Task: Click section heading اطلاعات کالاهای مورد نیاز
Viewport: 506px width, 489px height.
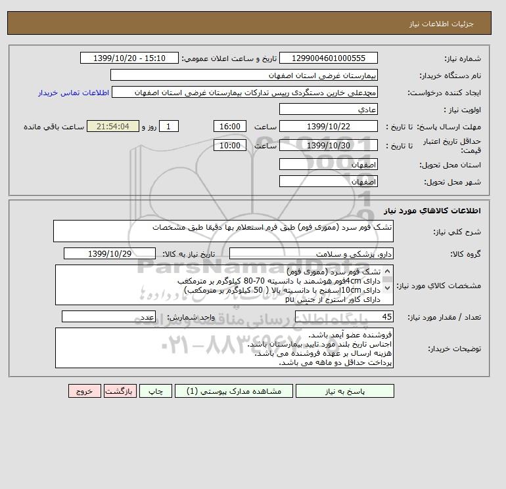Action: click(x=432, y=211)
